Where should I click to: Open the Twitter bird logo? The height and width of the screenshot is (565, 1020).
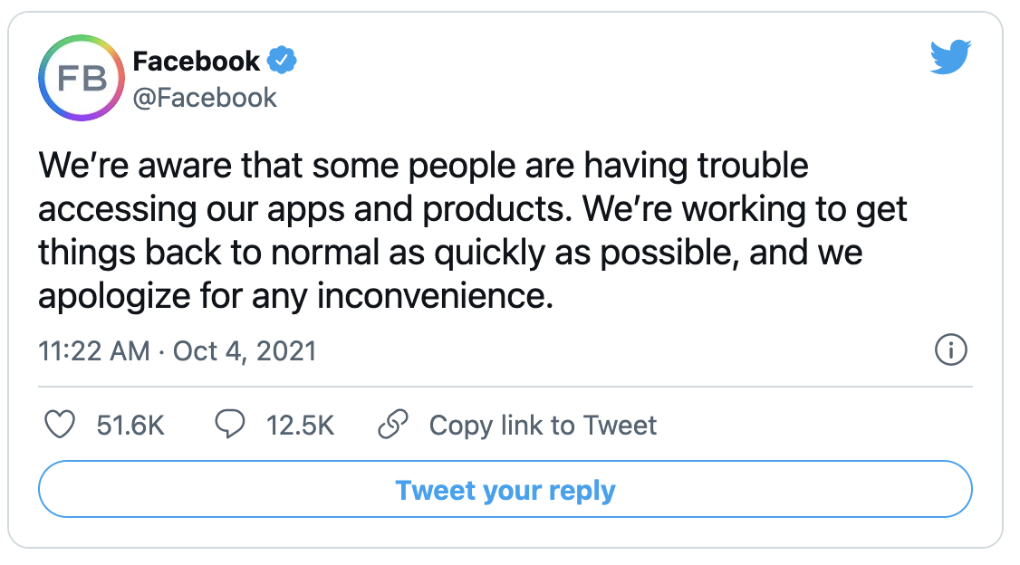950,58
